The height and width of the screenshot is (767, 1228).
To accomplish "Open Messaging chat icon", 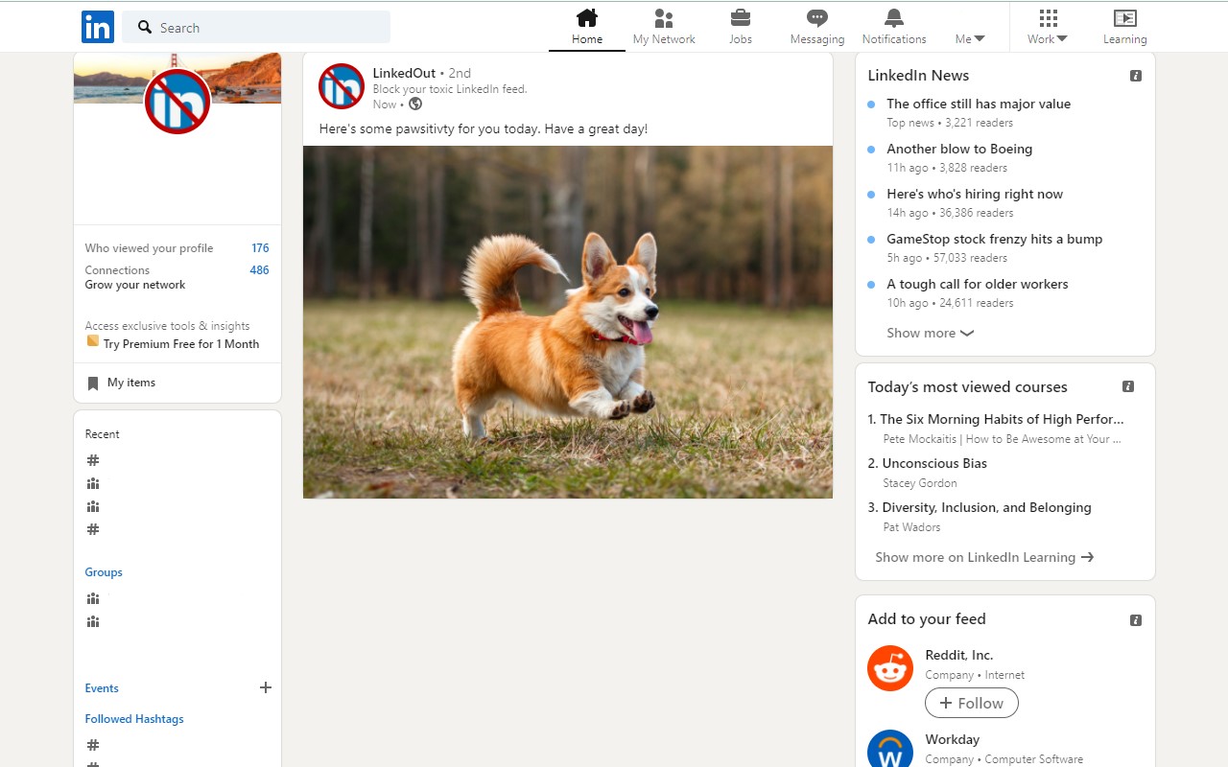I will [816, 18].
